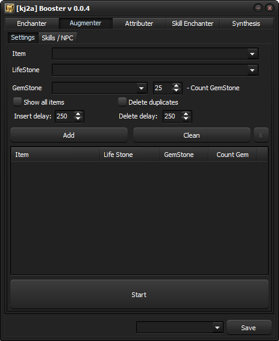Increase Delete delay with up arrow
The image size is (279, 341).
(186, 114)
